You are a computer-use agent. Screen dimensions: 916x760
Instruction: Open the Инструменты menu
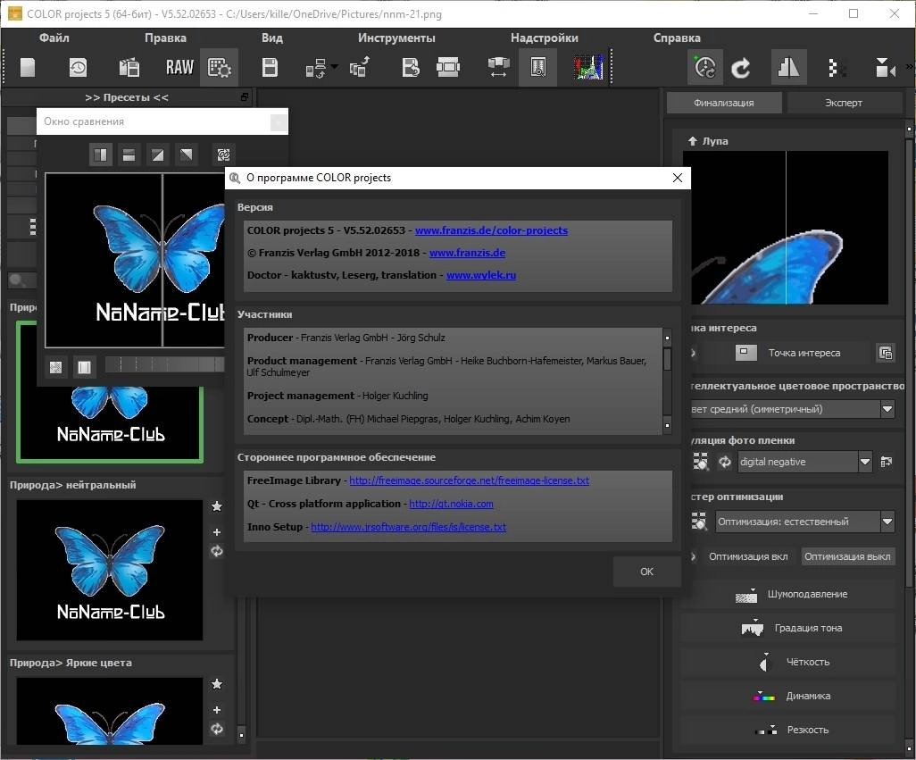click(x=396, y=38)
